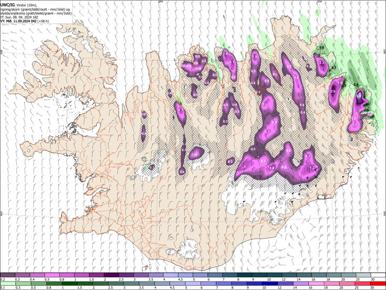Click the 'VT: Mið. 11.09.2024 04Z (+58 h)' line
Image resolution: width=386 pixels, height=290 pixels.
pos(25,21)
